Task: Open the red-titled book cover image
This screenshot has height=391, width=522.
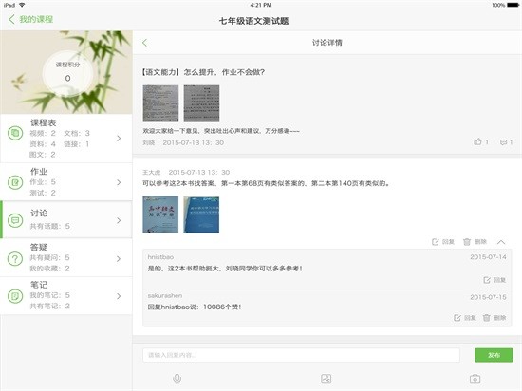Action: (x=160, y=214)
